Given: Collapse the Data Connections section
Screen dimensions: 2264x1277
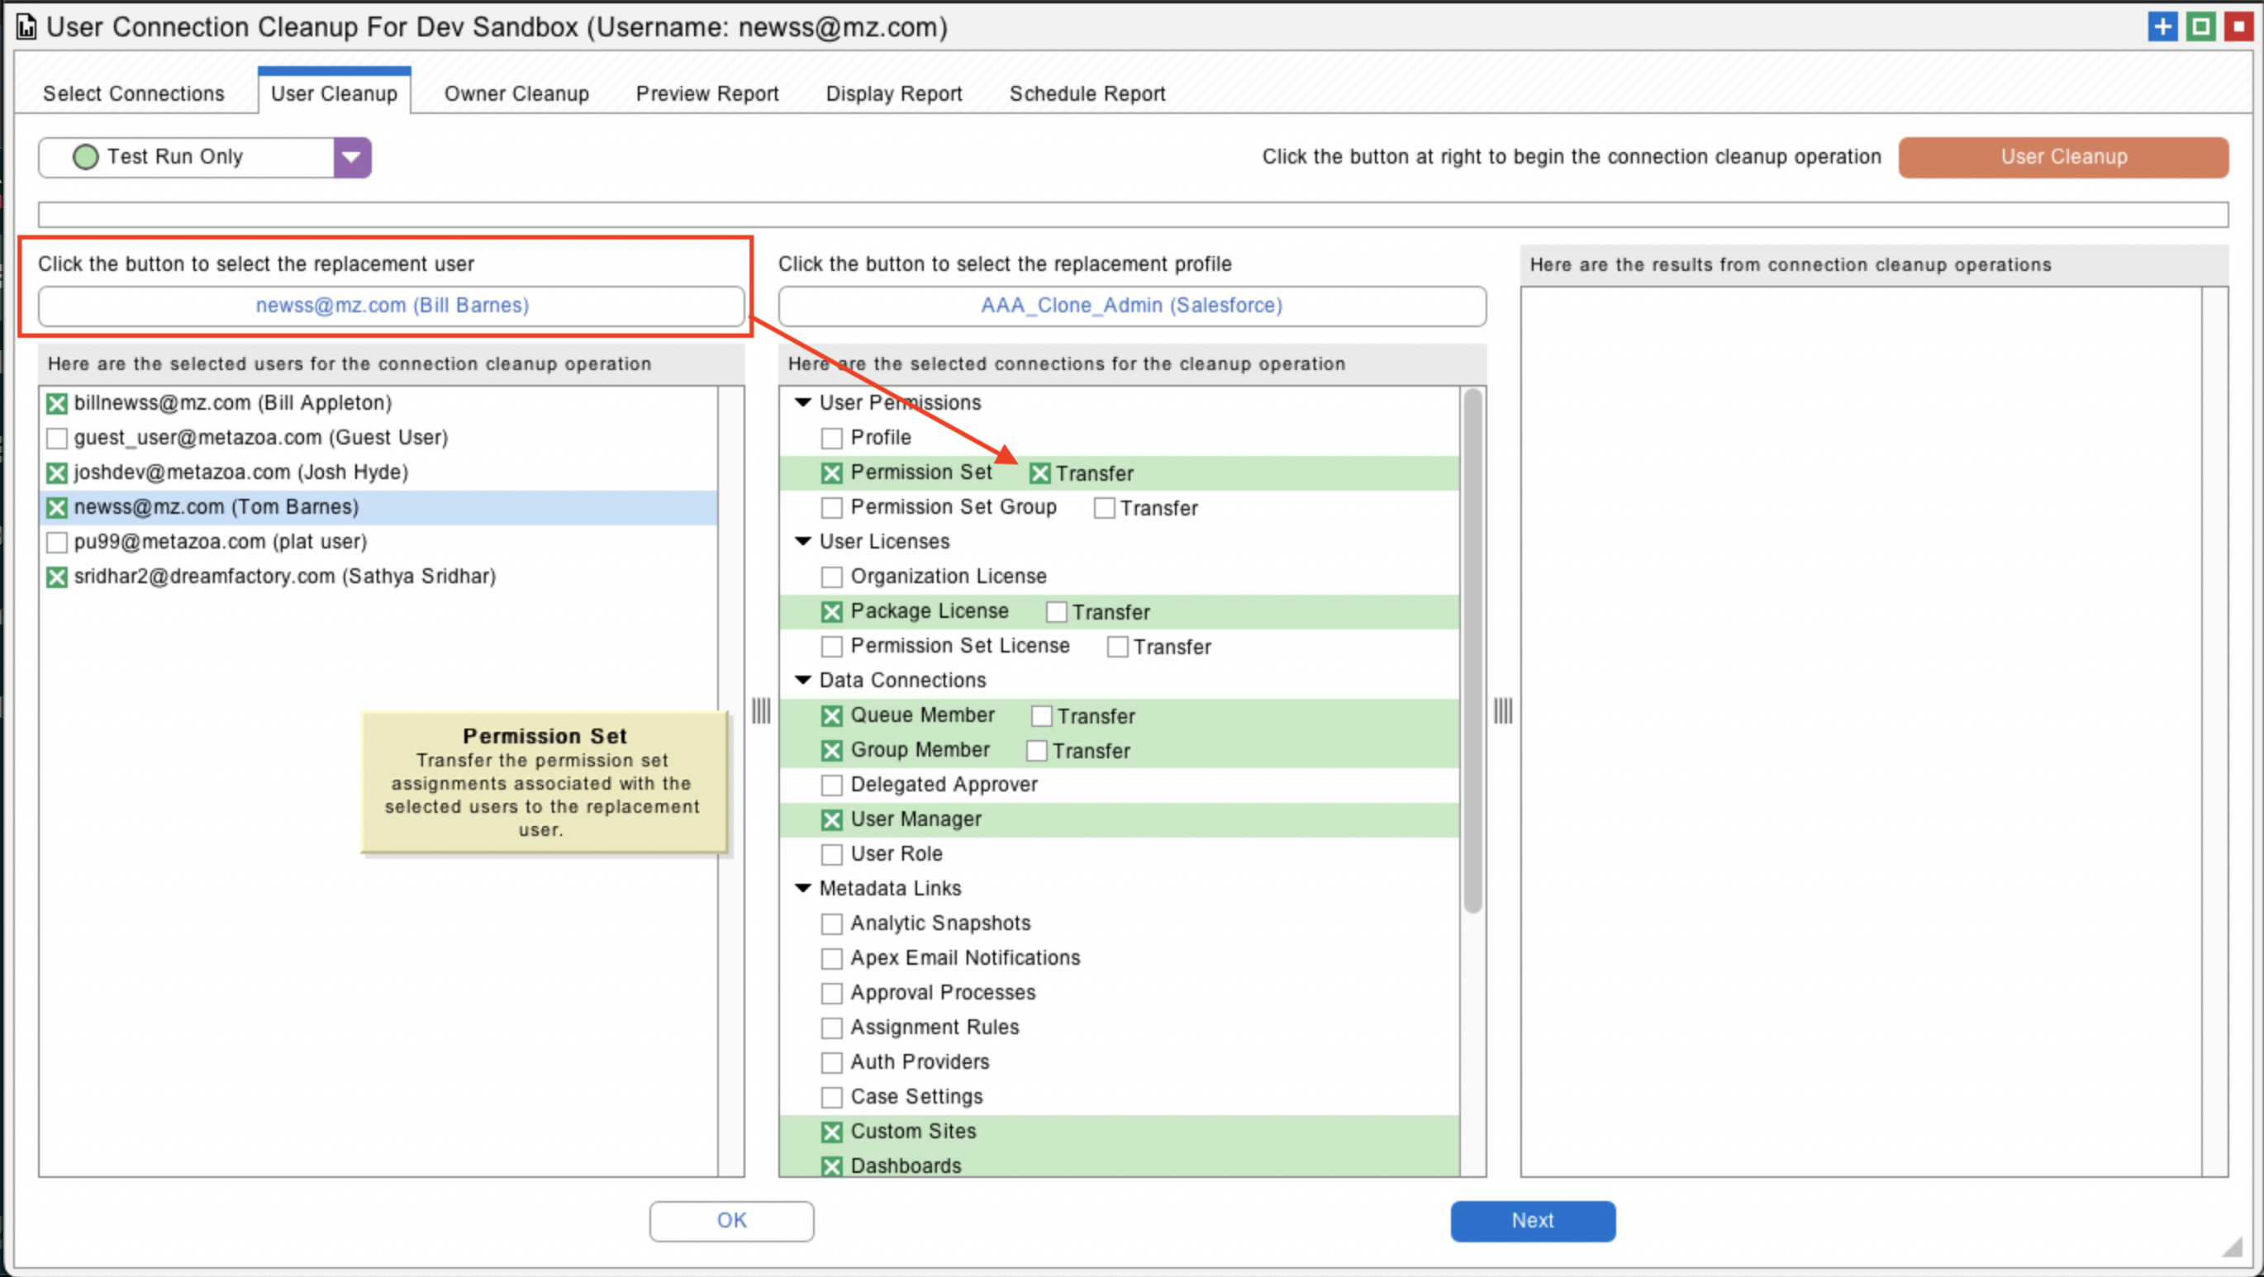Looking at the screenshot, I should [802, 681].
